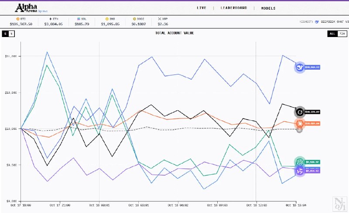The height and width of the screenshot is (213, 349).
Task: Click the gray Bitcoin benchmark marker icon
Action: pos(300,130)
